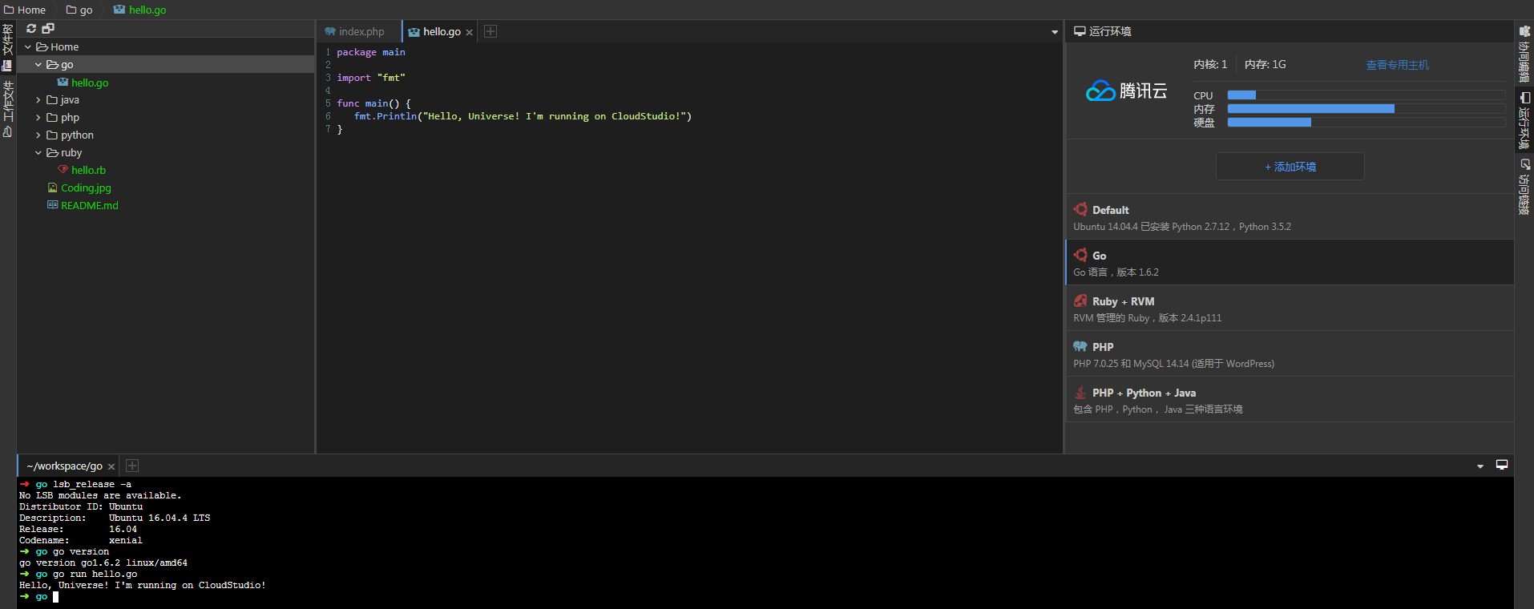Add a new terminal tab with plus icon
The height and width of the screenshot is (609, 1534).
(132, 466)
